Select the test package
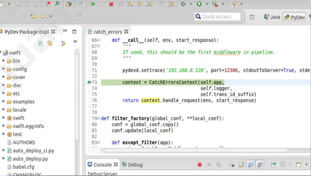 coord(15,134)
